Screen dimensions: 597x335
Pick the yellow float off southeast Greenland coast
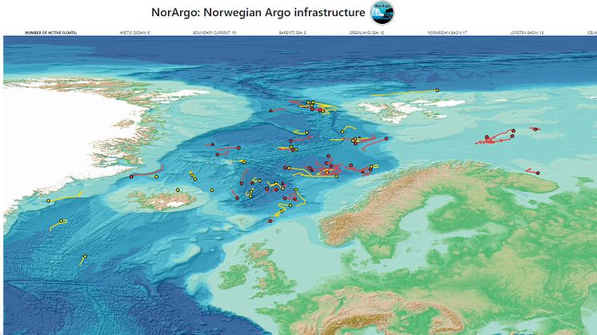coord(48,201)
